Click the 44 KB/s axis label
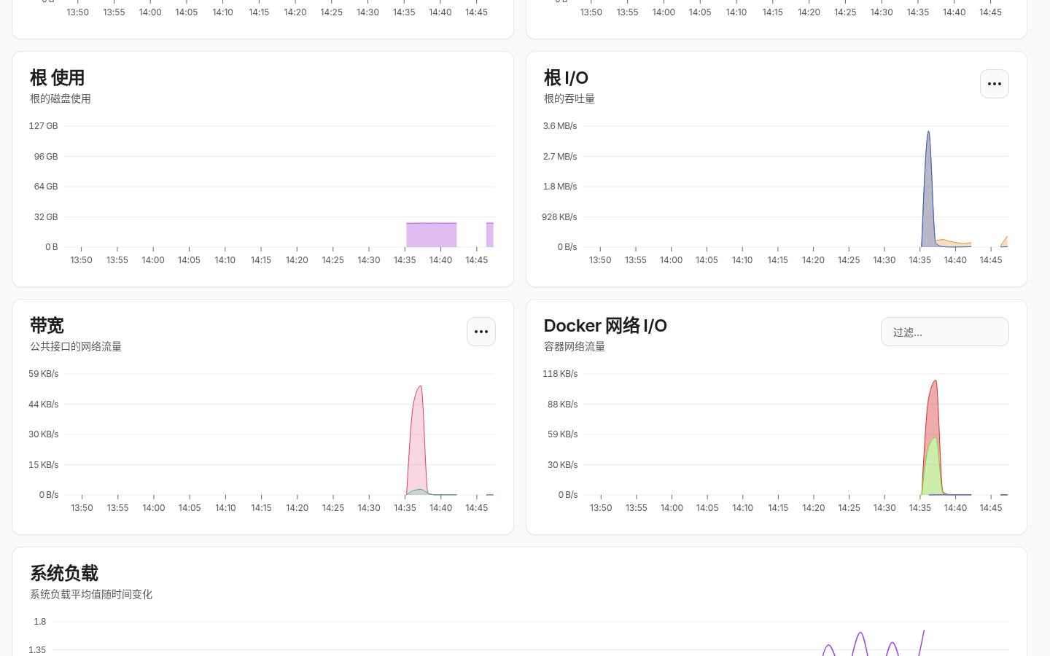This screenshot has width=1050, height=656. [x=44, y=405]
